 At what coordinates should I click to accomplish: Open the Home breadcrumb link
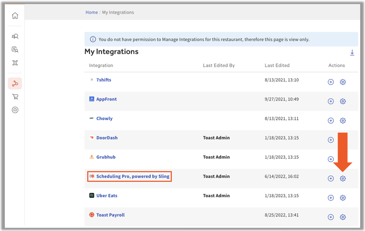(x=92, y=12)
